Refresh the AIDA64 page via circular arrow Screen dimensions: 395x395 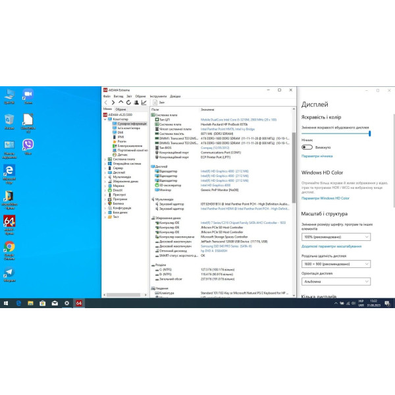click(x=128, y=102)
